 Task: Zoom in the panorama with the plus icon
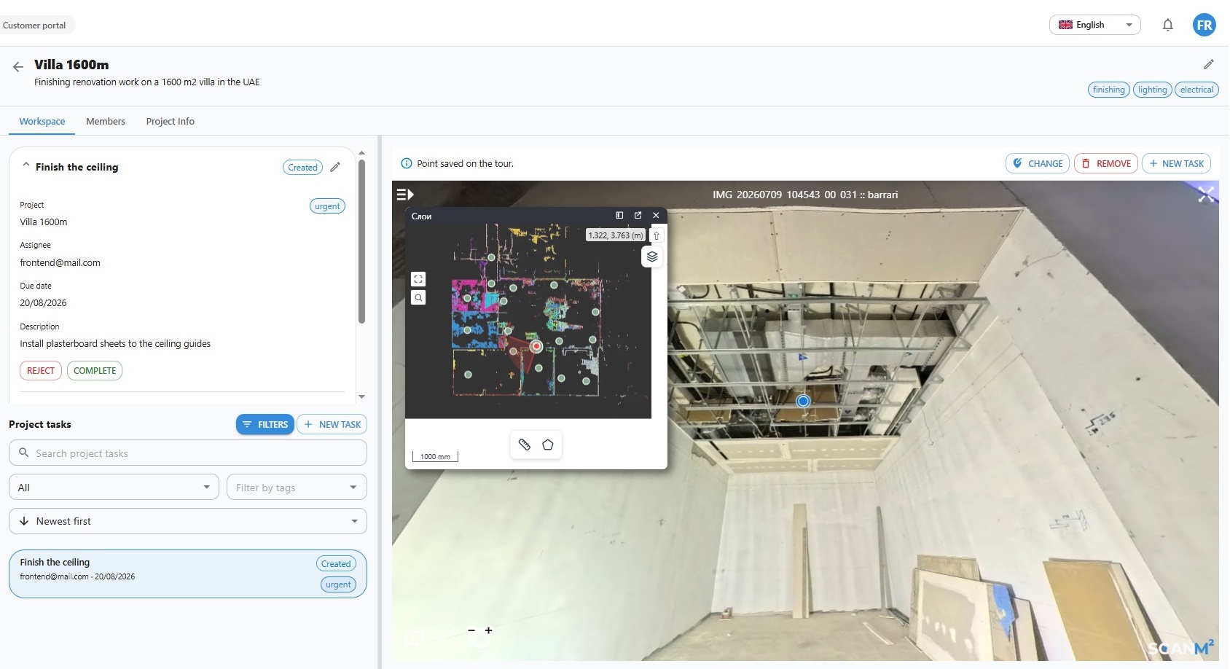[x=488, y=630]
